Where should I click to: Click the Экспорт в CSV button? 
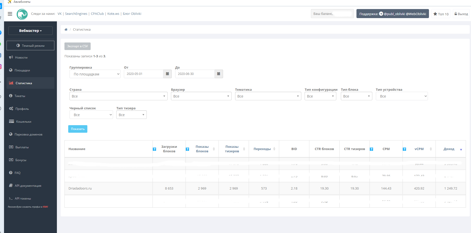tap(77, 46)
